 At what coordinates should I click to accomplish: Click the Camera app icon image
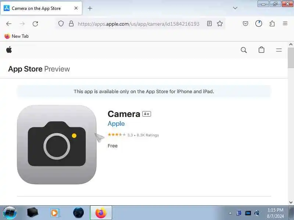pyautogui.click(x=57, y=144)
